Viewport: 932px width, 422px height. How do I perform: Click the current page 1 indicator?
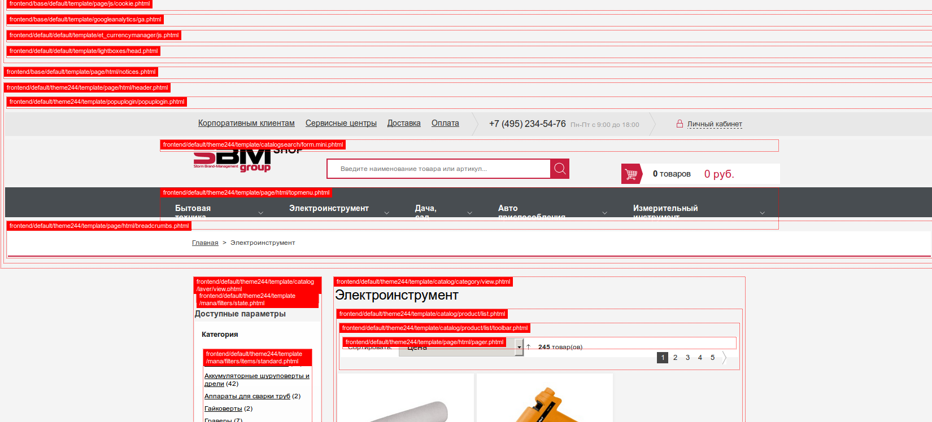coord(663,358)
